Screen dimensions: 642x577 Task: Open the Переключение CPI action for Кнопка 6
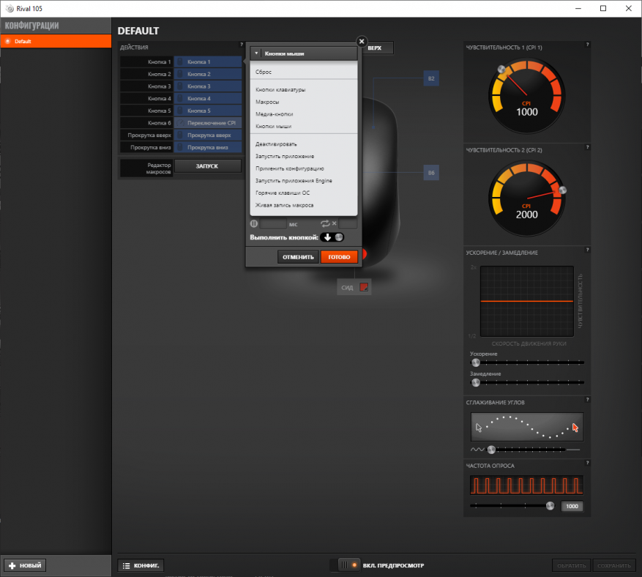[208, 123]
